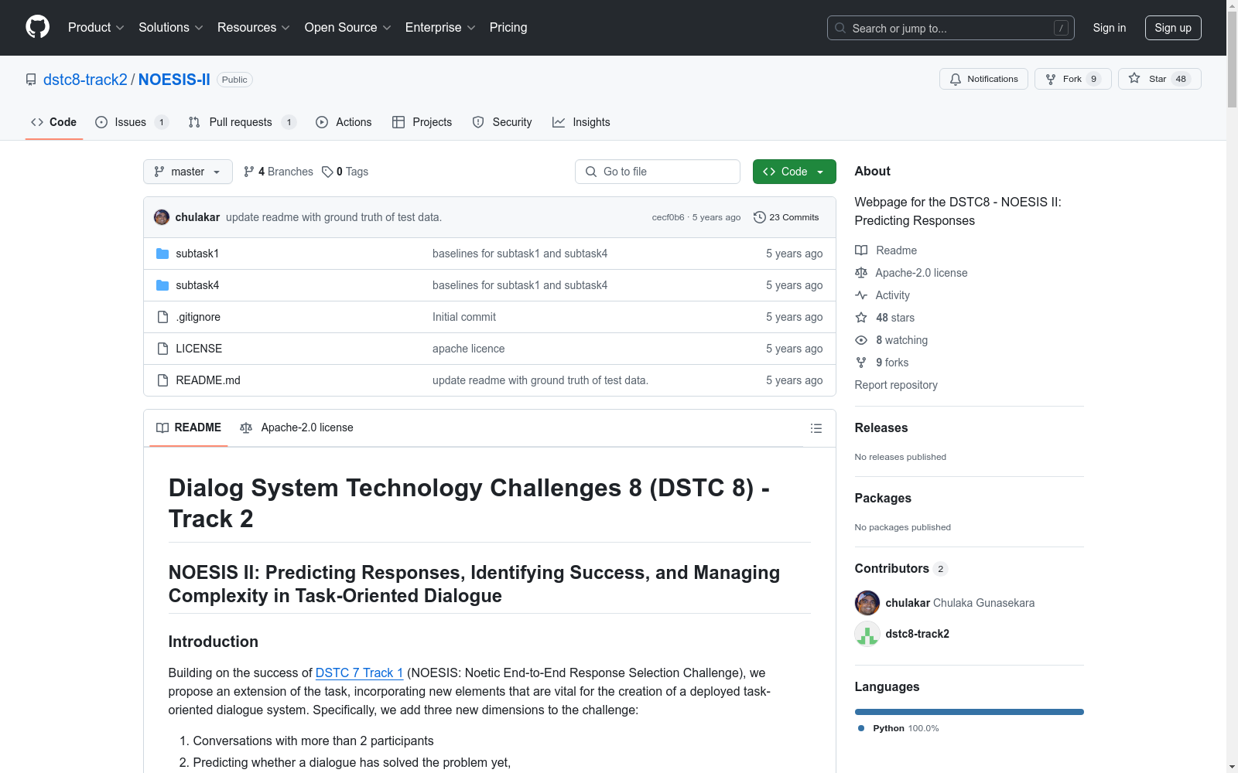Click the tag icon beside 0 Tags
Image resolution: width=1238 pixels, height=773 pixels.
click(327, 172)
